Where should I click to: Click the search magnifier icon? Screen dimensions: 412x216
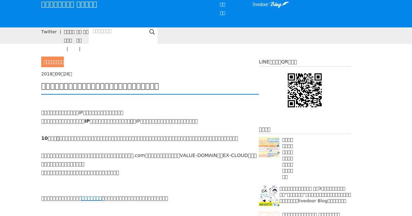152,32
